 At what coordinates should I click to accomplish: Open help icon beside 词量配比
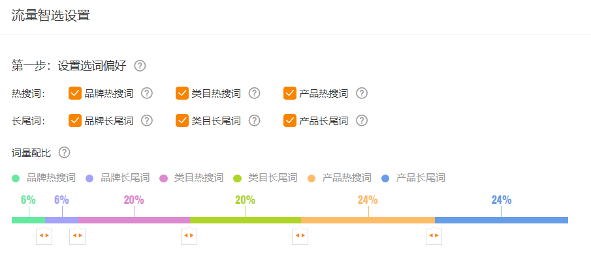coord(65,152)
